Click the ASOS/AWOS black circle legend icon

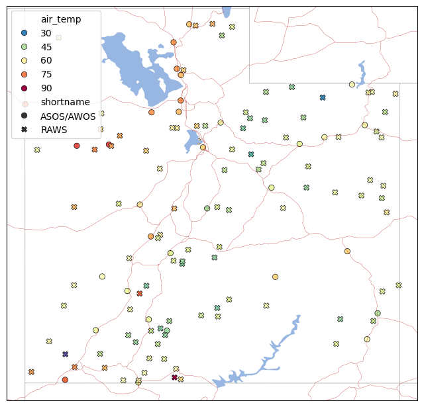point(24,116)
